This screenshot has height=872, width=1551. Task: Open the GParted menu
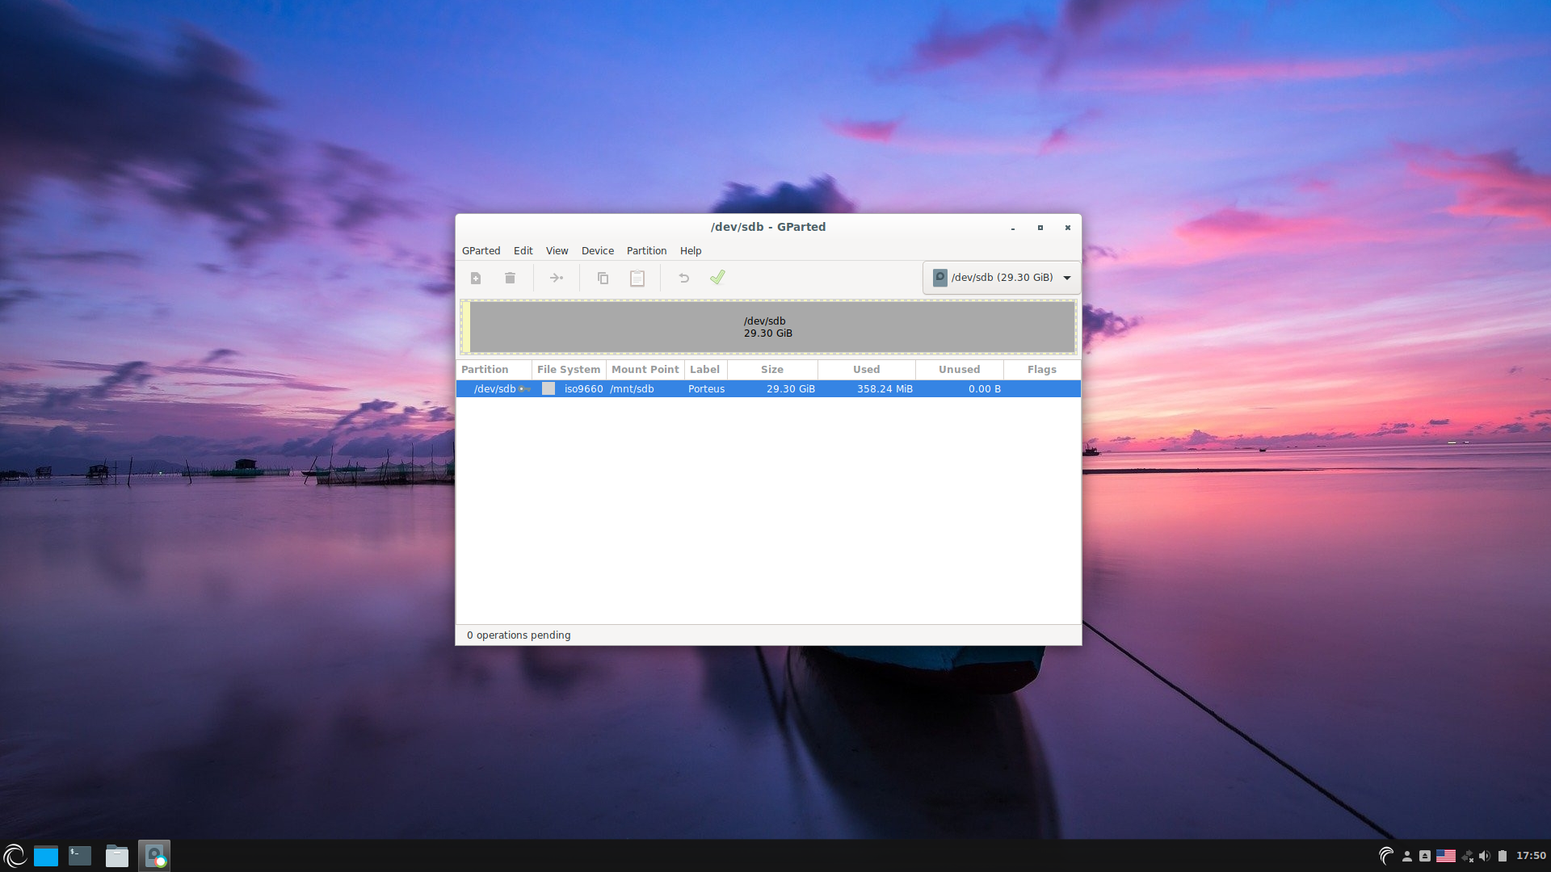tap(481, 250)
